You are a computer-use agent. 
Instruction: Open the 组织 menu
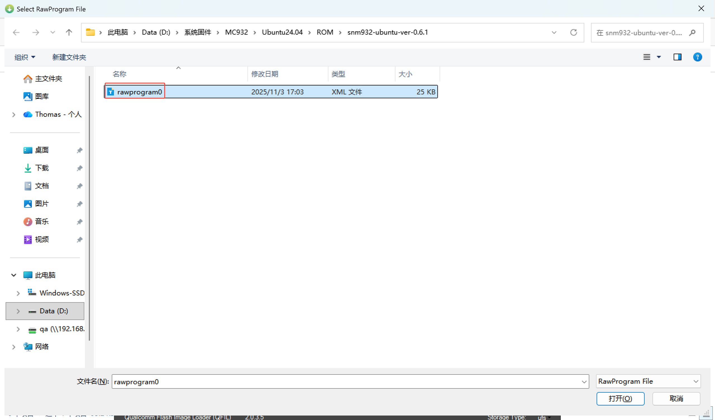click(x=25, y=57)
